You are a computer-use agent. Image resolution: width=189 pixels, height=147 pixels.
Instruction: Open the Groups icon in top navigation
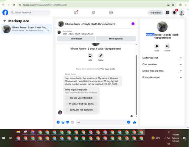pyautogui.click(x=111, y=13)
